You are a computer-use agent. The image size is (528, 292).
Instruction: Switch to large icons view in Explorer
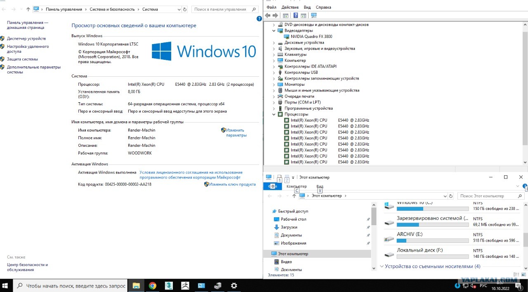[523, 274]
